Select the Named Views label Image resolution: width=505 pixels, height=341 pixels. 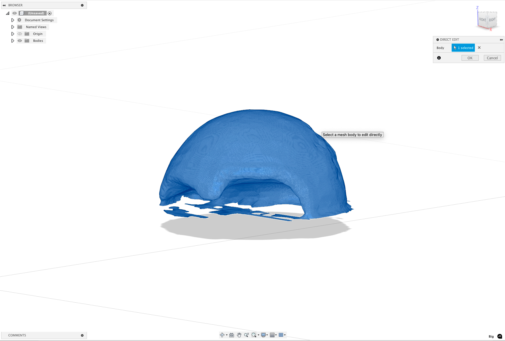[36, 27]
